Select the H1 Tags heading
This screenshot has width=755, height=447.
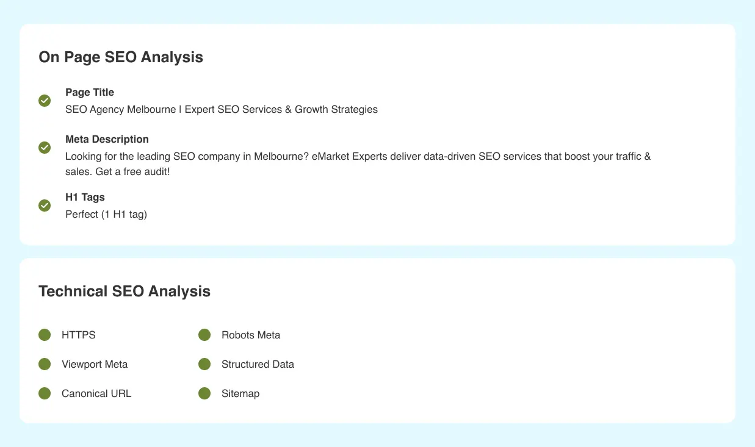point(85,197)
